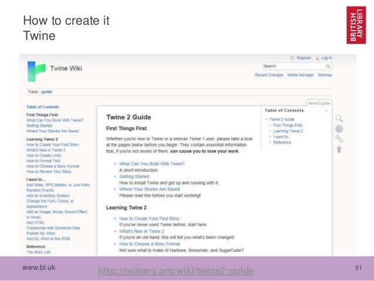374x281 pixels.
Task: Open the show page source magnifier icon
Action: tap(339, 118)
